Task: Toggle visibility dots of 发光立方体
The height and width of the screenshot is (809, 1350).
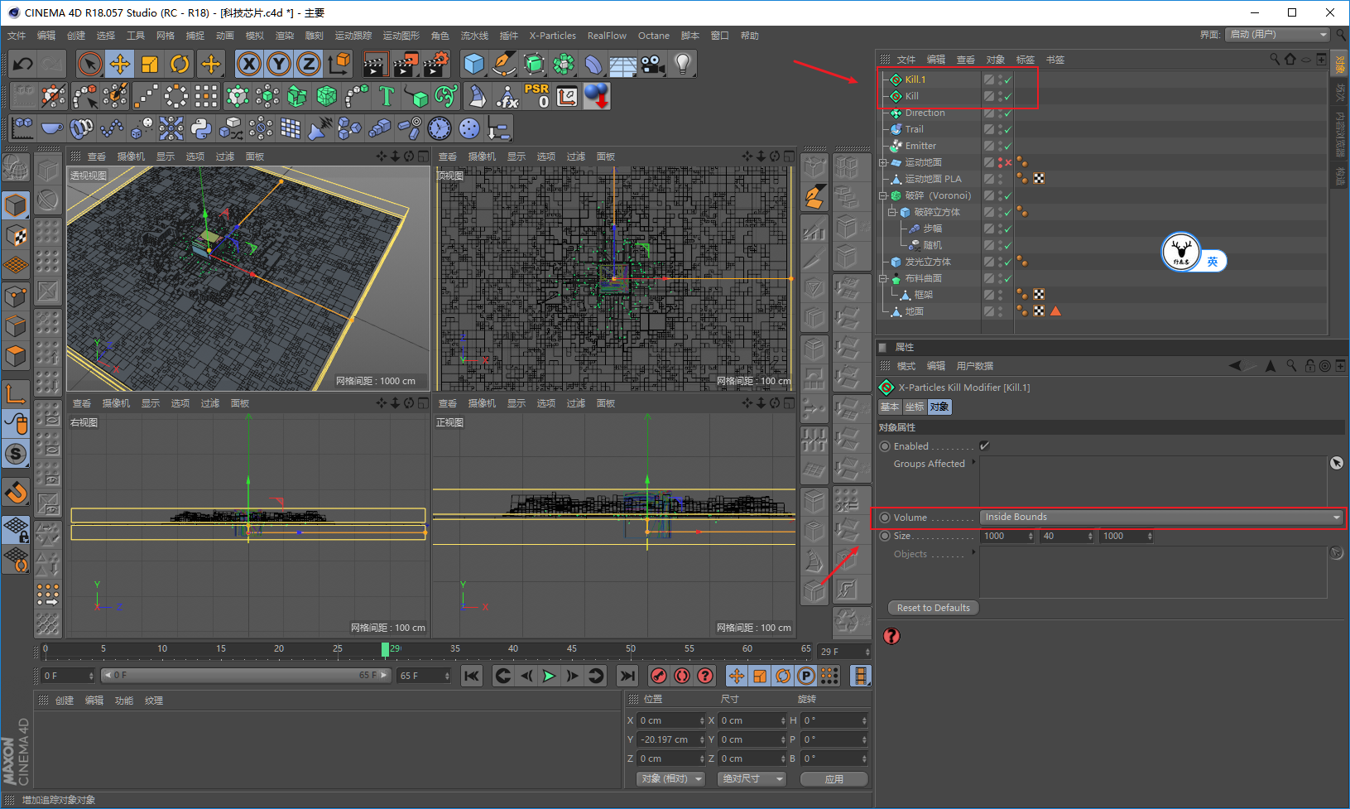Action: pyautogui.click(x=1000, y=262)
